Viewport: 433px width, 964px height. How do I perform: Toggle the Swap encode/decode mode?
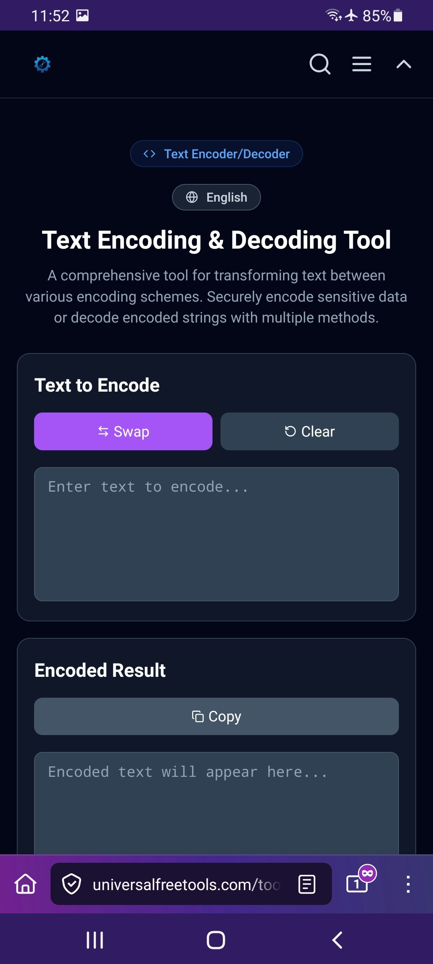point(123,431)
